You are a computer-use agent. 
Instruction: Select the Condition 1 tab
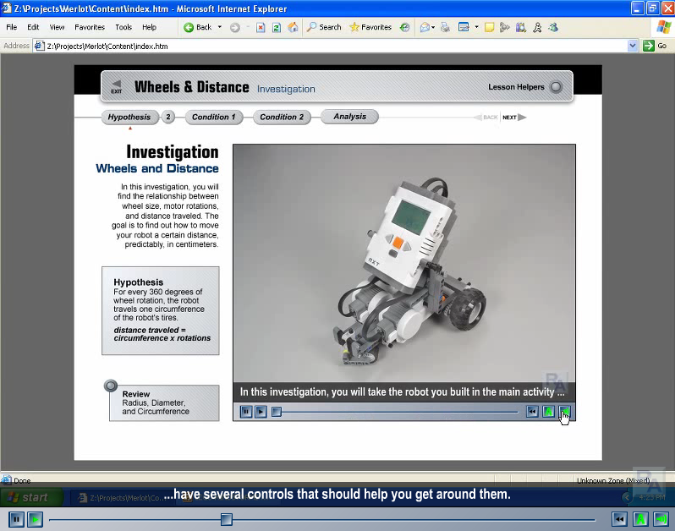point(213,117)
